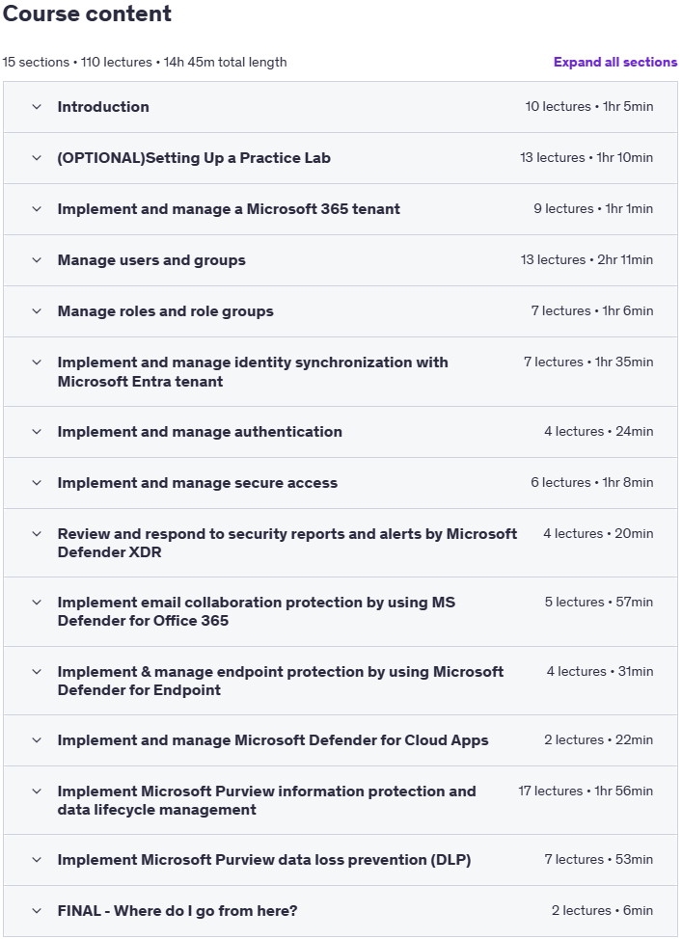The width and height of the screenshot is (682, 939).
Task: Expand chevron for Purview information protection section
Action: [37, 791]
